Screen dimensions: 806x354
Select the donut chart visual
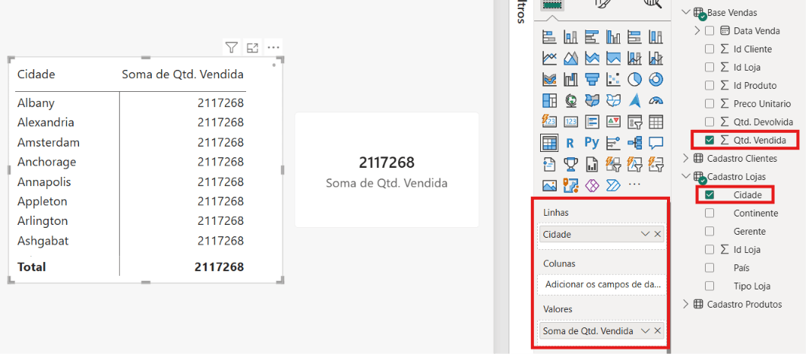pyautogui.click(x=656, y=79)
